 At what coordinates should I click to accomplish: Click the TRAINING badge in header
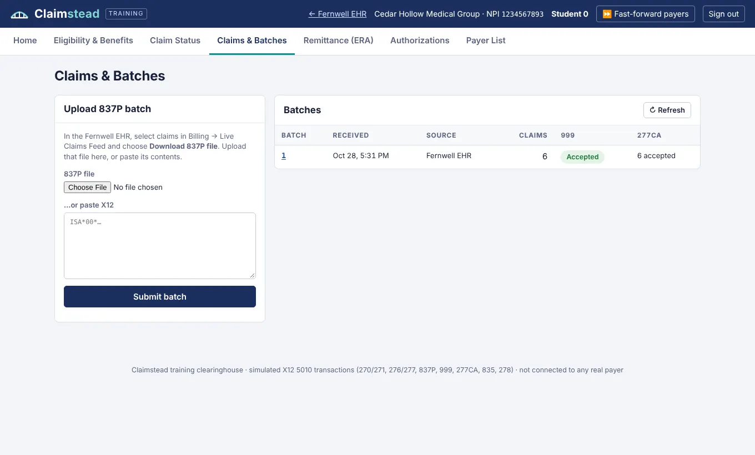(x=126, y=14)
